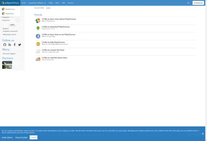Open the Facebook follow icon
Viewport: 207px width, 141px height.
pos(14,45)
